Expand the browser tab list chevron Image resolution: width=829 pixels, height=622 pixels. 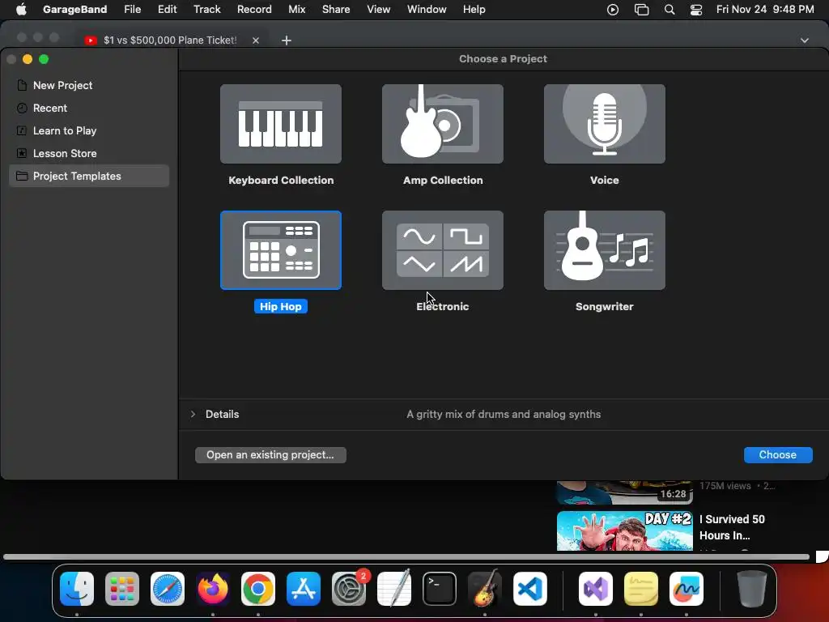tap(804, 40)
